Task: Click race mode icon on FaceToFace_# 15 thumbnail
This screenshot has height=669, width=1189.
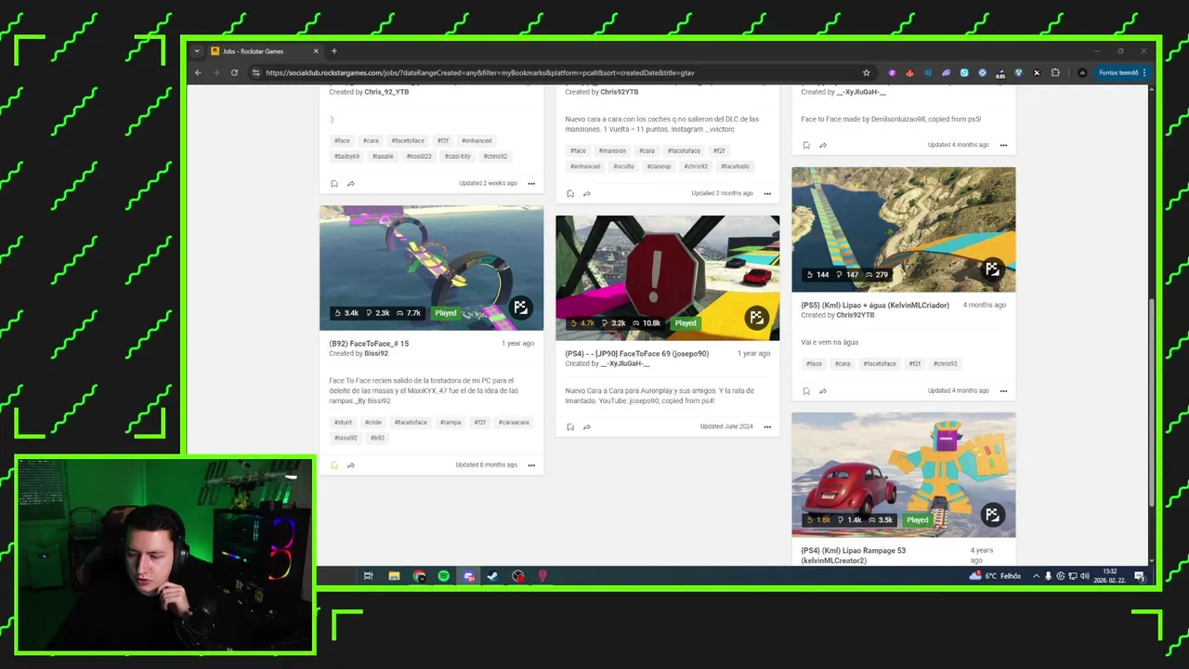Action: pyautogui.click(x=520, y=308)
